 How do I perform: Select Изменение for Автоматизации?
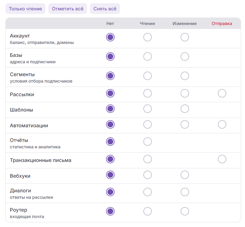pos(185,124)
